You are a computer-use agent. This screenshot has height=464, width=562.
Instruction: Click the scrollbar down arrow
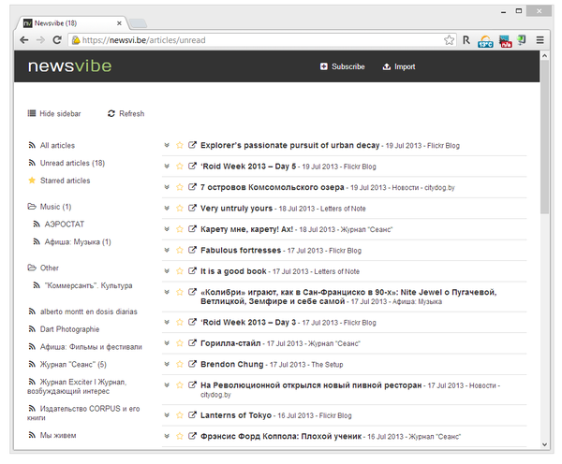click(x=545, y=444)
